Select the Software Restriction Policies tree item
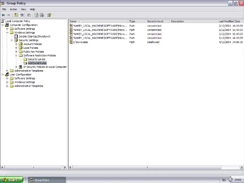This screenshot has width=244, height=183. tap(40, 55)
